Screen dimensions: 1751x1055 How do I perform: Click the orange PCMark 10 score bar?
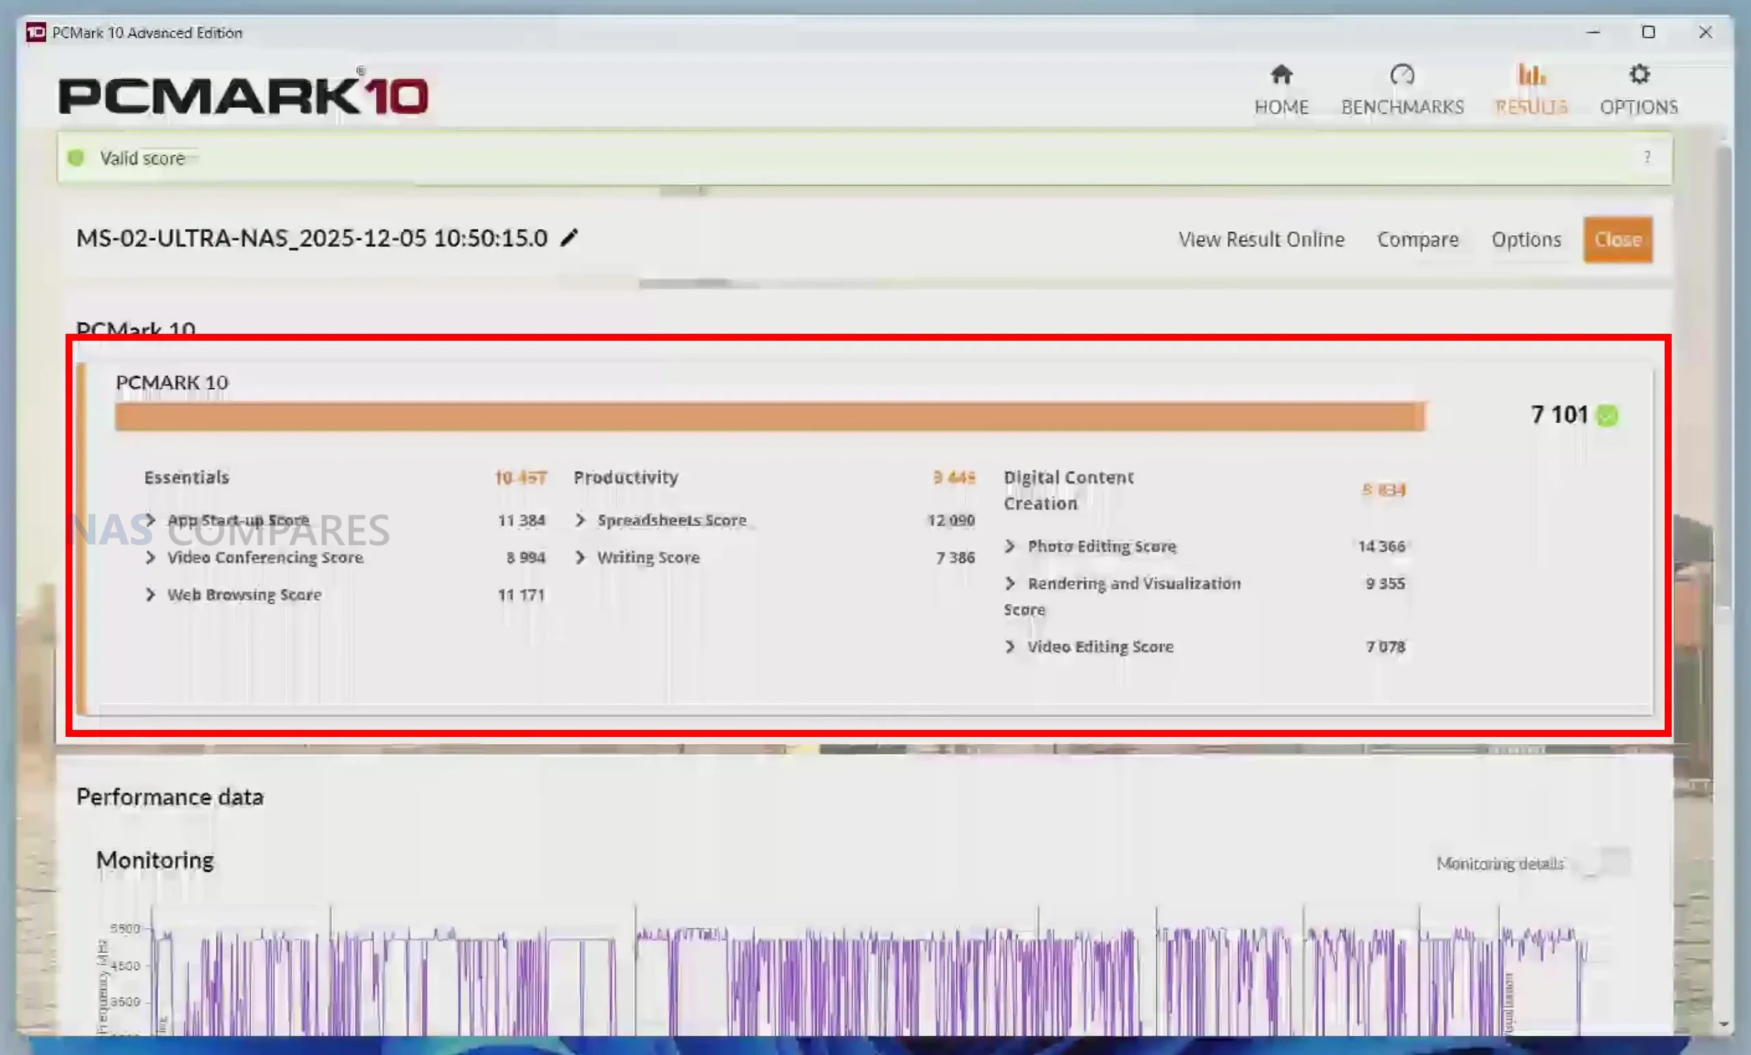click(769, 416)
